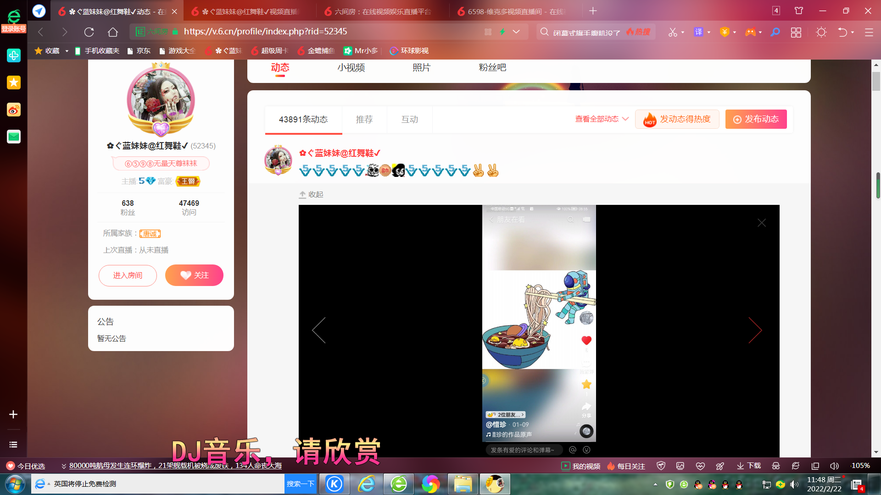Screen dimensions: 881x495
Task: Click the Windows Start button
Action: coord(15,484)
